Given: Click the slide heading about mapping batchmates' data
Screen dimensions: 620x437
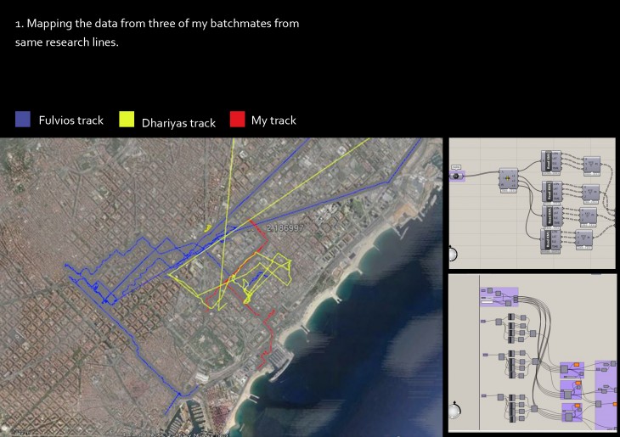Looking at the screenshot, I should point(157,33).
